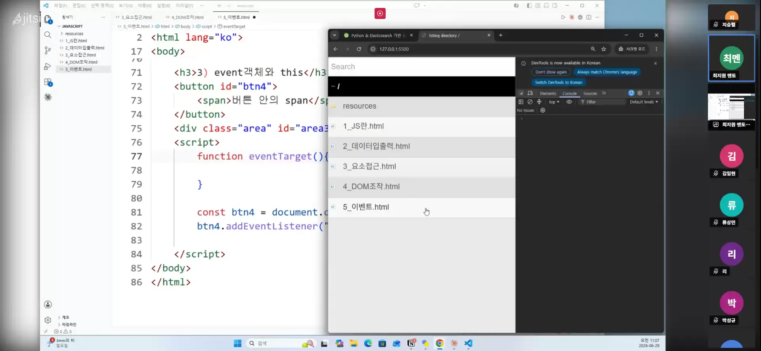Switch to the DevTools Elements tab
The image size is (761, 351).
pyautogui.click(x=548, y=93)
